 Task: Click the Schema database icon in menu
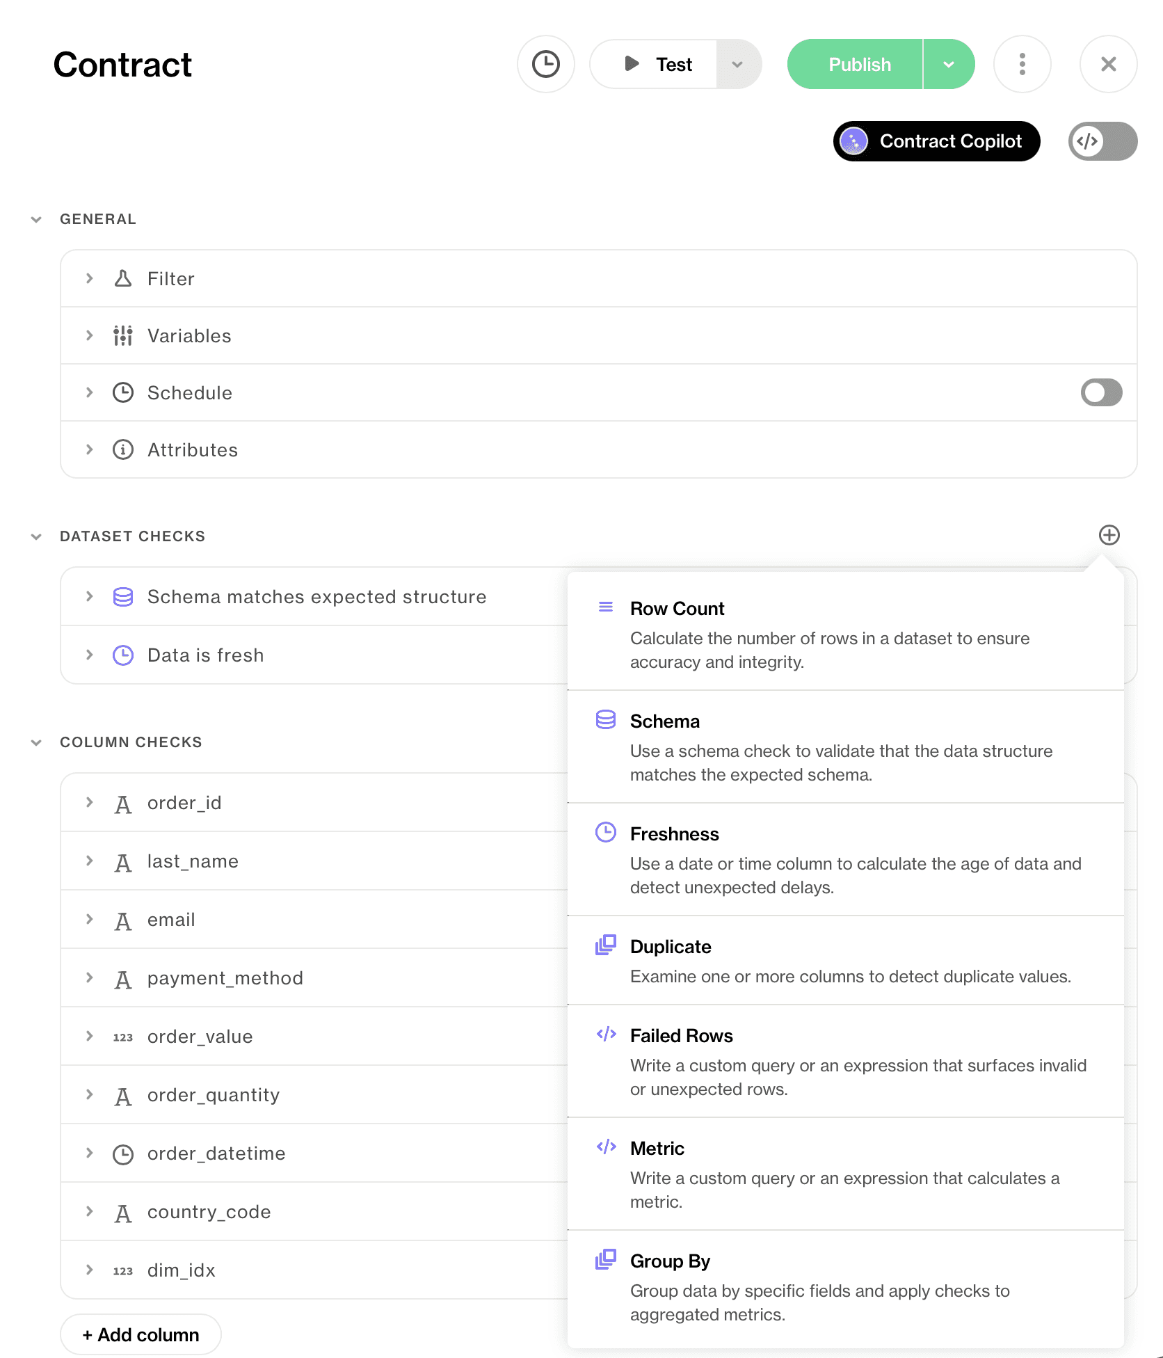[606, 719]
